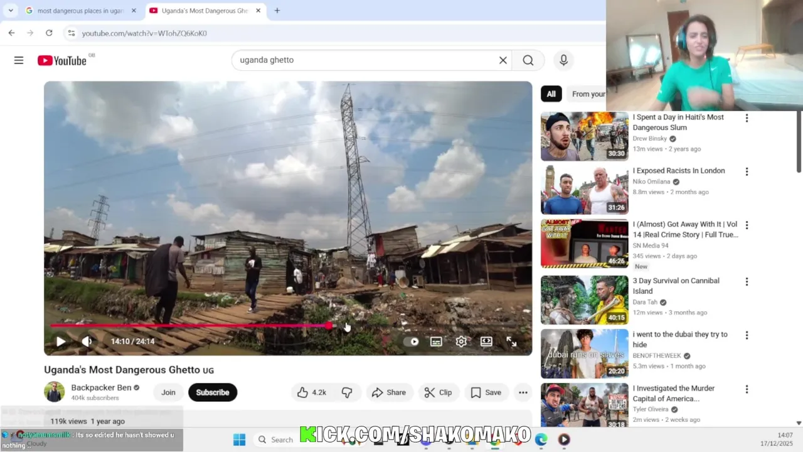Open Backpacker Ben channel name link
This screenshot has width=803, height=452.
point(101,387)
